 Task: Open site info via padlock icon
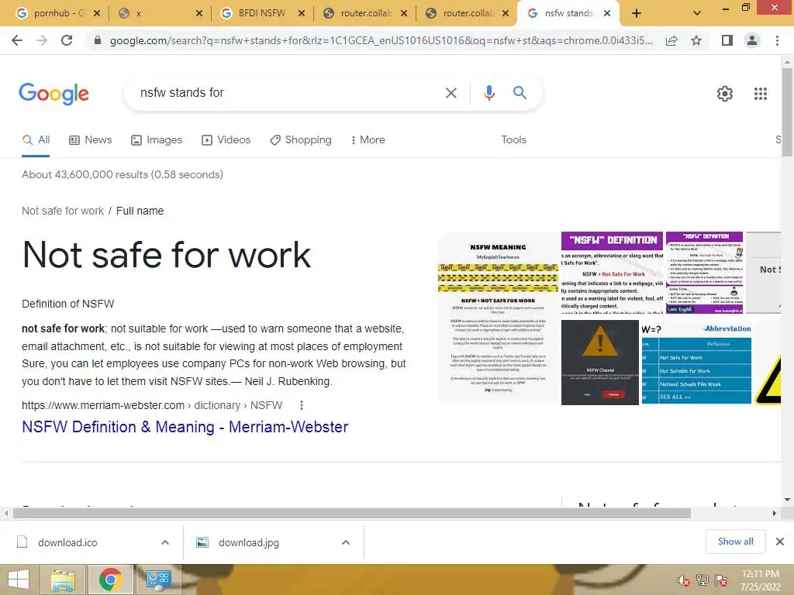(x=98, y=40)
